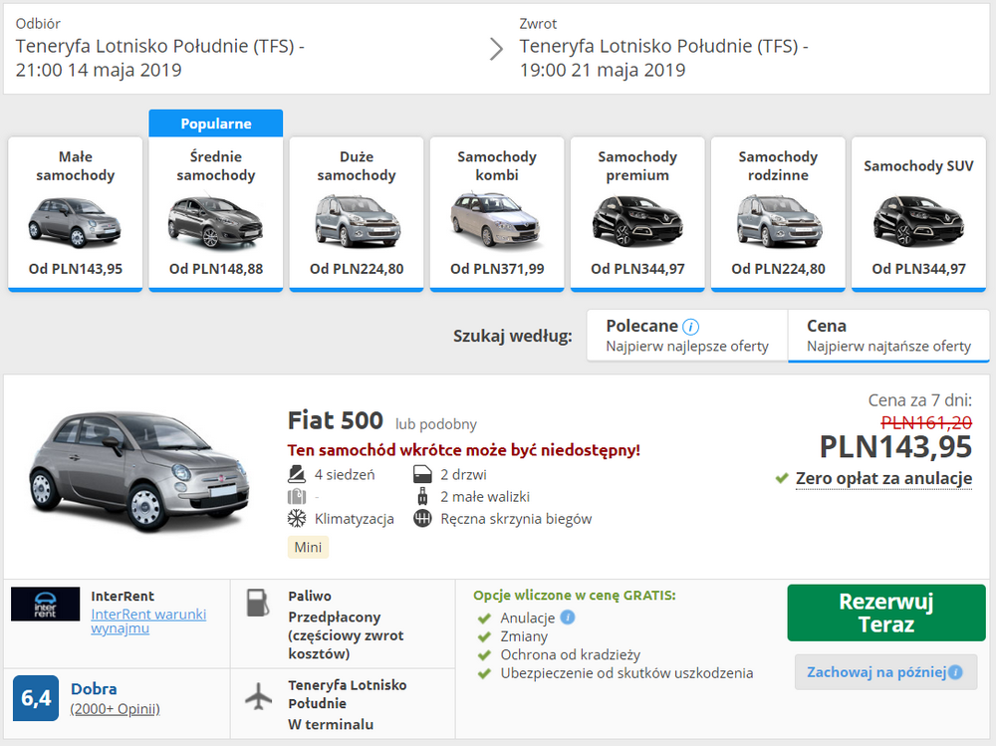The image size is (996, 746).
Task: Open InterRent warunki wynajmu link
Action: click(x=148, y=621)
